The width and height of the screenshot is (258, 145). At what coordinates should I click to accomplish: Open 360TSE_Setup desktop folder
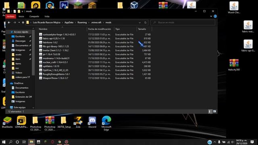click(64, 122)
